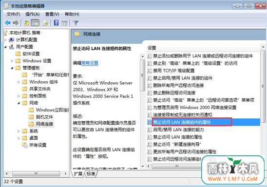Screen dimensions: 267x187
Task: Expand Windows 组件 arrow
Action: 19,82
